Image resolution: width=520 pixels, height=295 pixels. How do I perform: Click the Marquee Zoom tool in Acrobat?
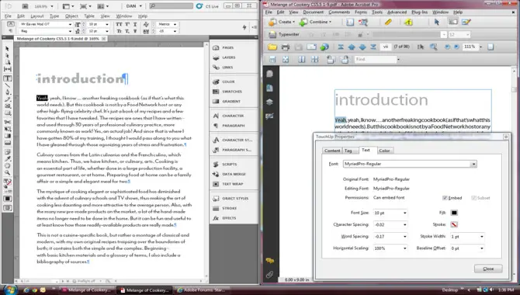(x=433, y=47)
